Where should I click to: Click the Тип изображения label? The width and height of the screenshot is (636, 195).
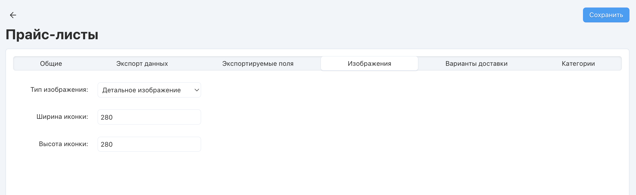59,90
